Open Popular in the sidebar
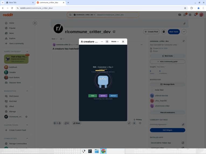 pos(12,28)
